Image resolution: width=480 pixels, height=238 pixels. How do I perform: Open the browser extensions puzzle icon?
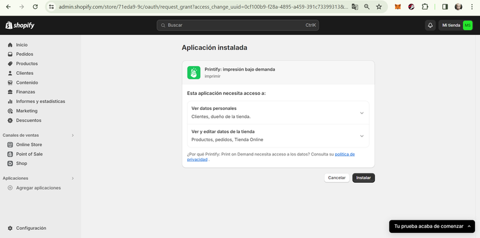click(425, 7)
